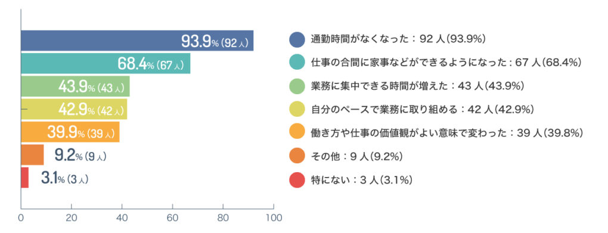
Task: Click the green legend circle for 業務に集中
Action: (297, 86)
